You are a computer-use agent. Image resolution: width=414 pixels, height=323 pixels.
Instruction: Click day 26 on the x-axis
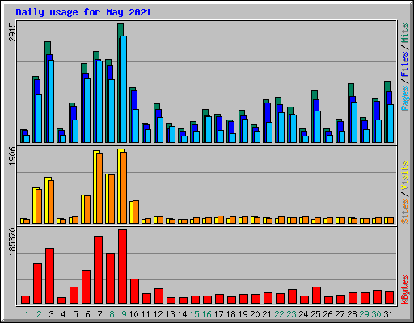pyautogui.click(x=327, y=314)
